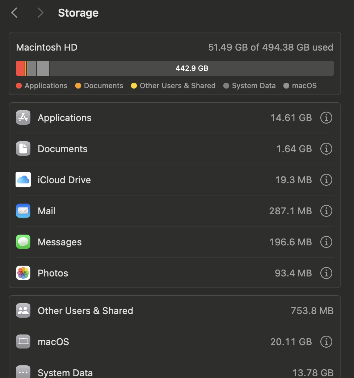Image resolution: width=354 pixels, height=378 pixels.
Task: Click the macOS laptop icon
Action: pos(23,342)
